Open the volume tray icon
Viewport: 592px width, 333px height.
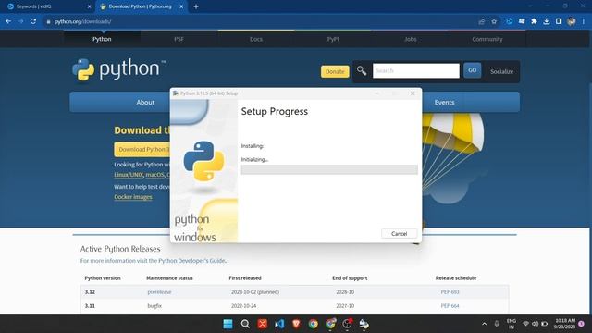pyautogui.click(x=535, y=324)
